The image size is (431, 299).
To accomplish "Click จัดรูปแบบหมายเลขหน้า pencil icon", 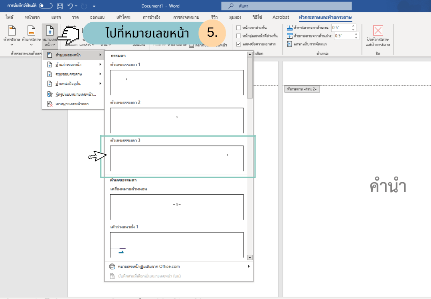I will (x=50, y=94).
